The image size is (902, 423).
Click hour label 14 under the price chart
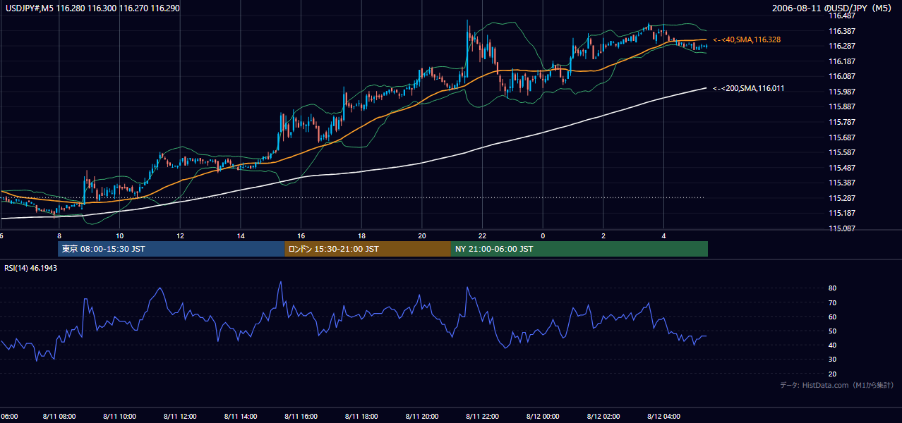[240, 235]
